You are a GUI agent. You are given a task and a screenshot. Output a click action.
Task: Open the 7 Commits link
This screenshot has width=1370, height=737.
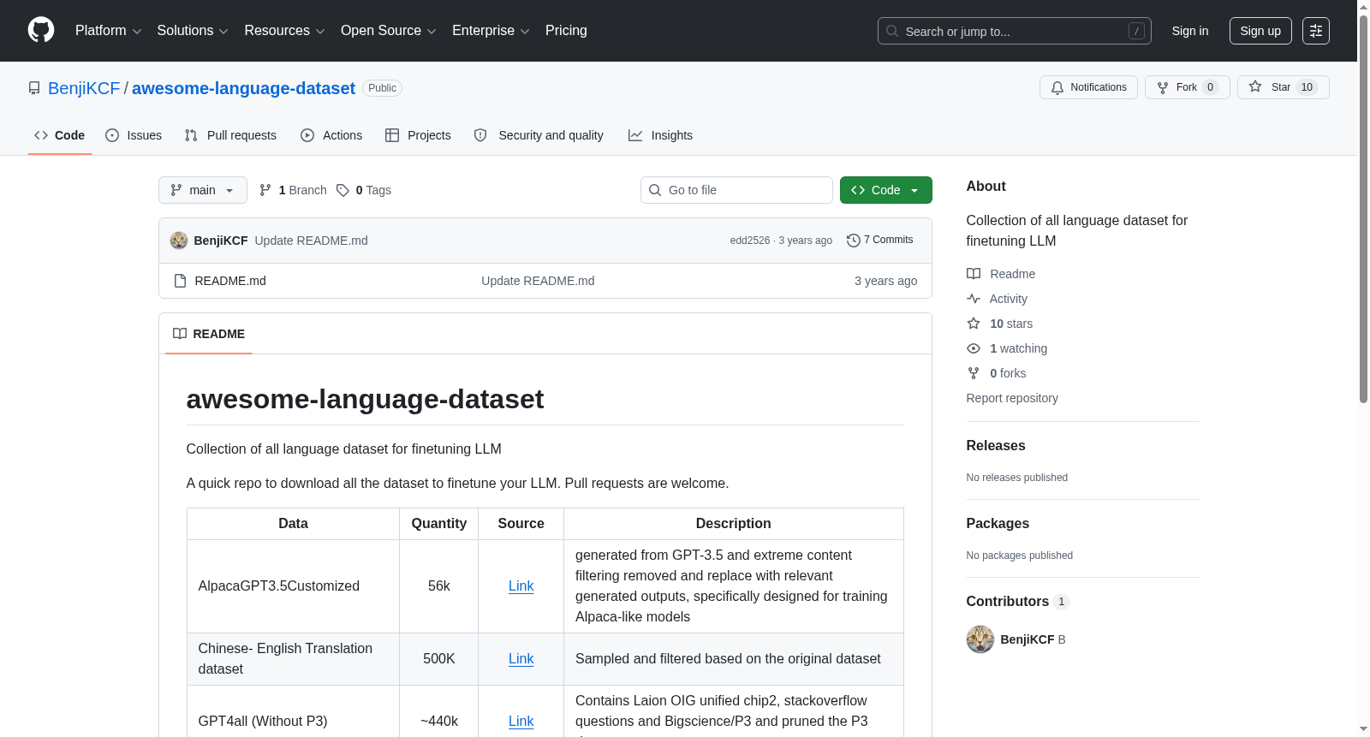click(x=880, y=241)
